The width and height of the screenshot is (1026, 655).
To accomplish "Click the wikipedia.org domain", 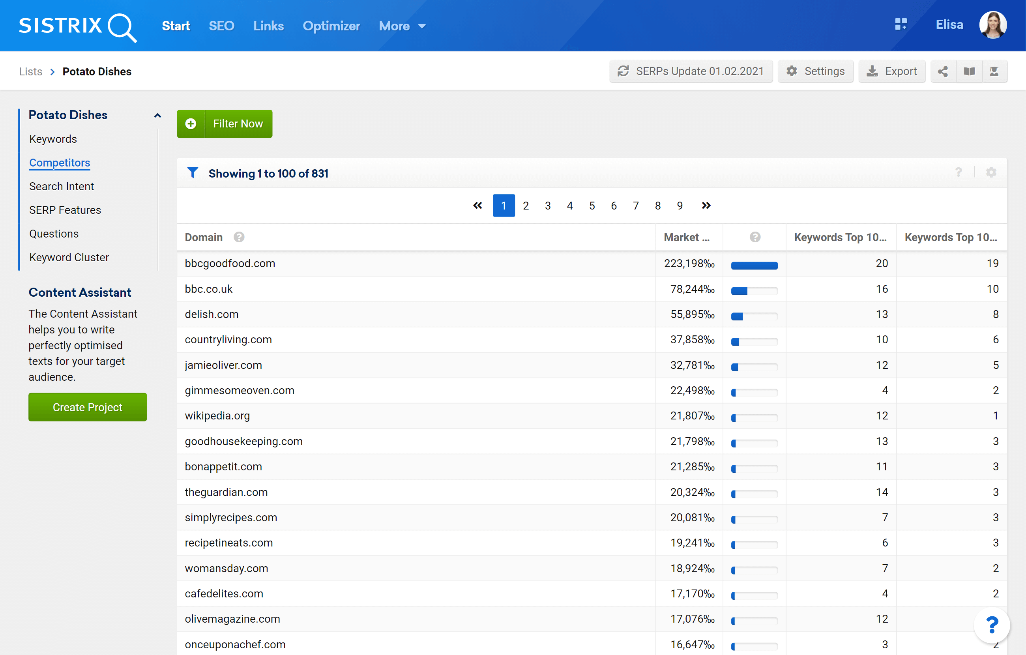I will [x=217, y=415].
